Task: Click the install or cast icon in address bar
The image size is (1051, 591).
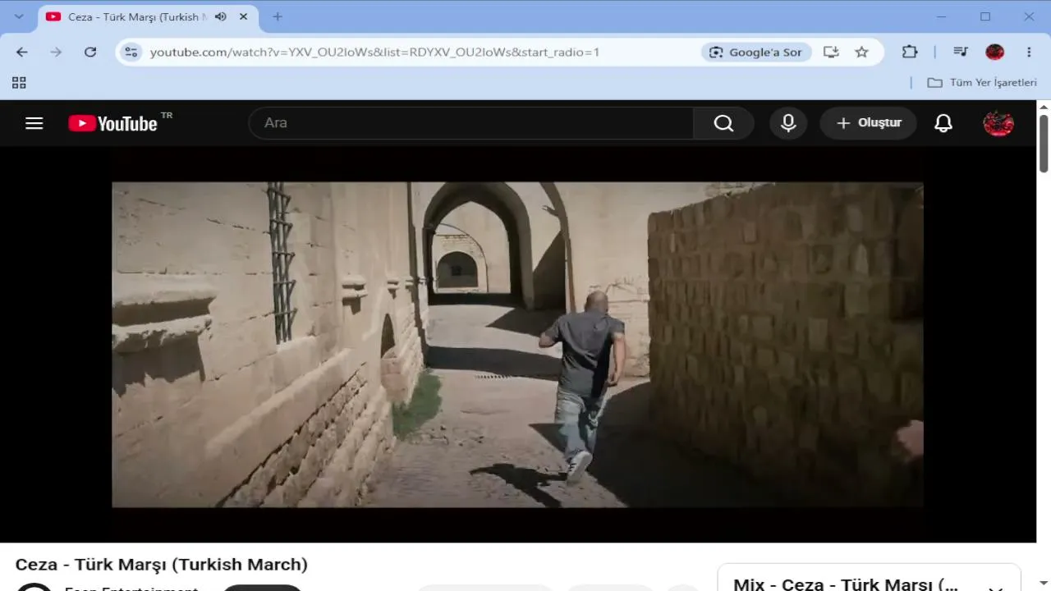Action: point(831,52)
